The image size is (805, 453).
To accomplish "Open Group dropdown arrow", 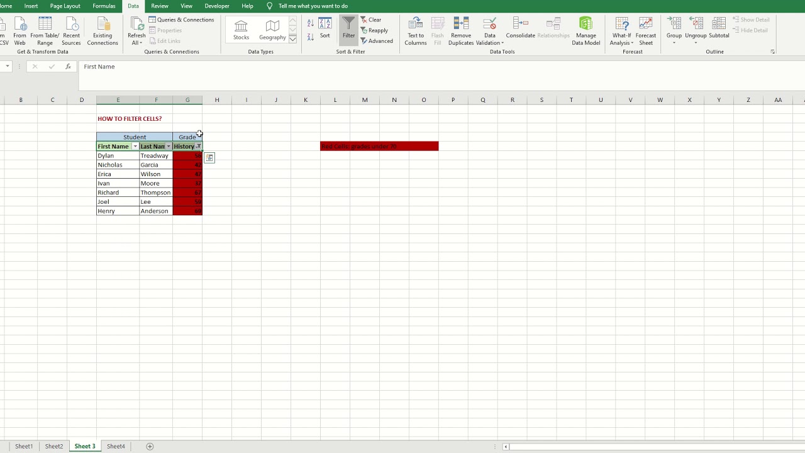I will click(x=674, y=43).
